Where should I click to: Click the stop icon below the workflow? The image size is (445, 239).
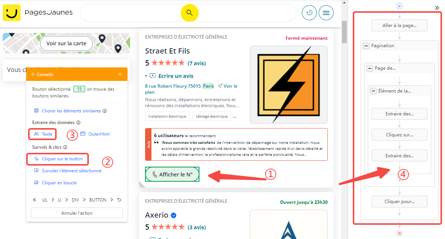click(400, 233)
